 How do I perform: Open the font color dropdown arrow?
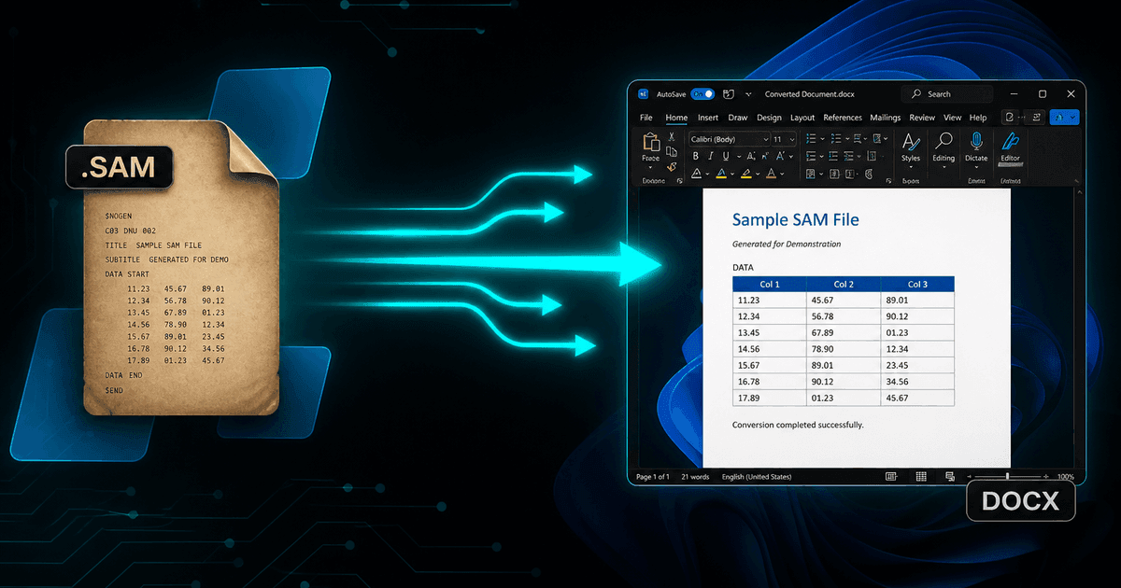[782, 174]
